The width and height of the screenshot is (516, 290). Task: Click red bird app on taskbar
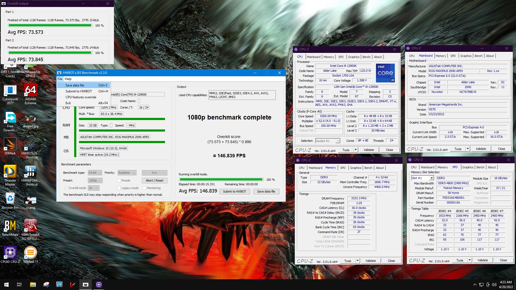[72, 285]
